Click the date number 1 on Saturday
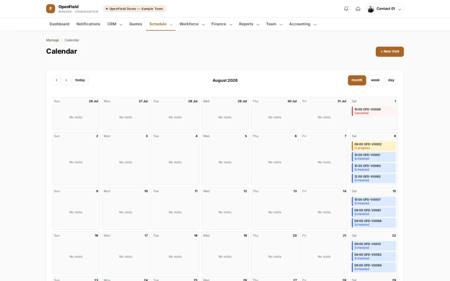450x281 pixels. pos(395,101)
